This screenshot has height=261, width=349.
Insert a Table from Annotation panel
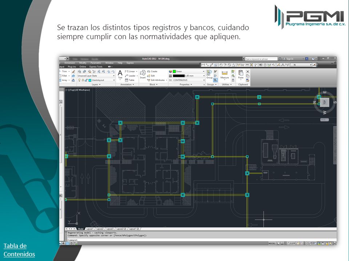coord(130,80)
